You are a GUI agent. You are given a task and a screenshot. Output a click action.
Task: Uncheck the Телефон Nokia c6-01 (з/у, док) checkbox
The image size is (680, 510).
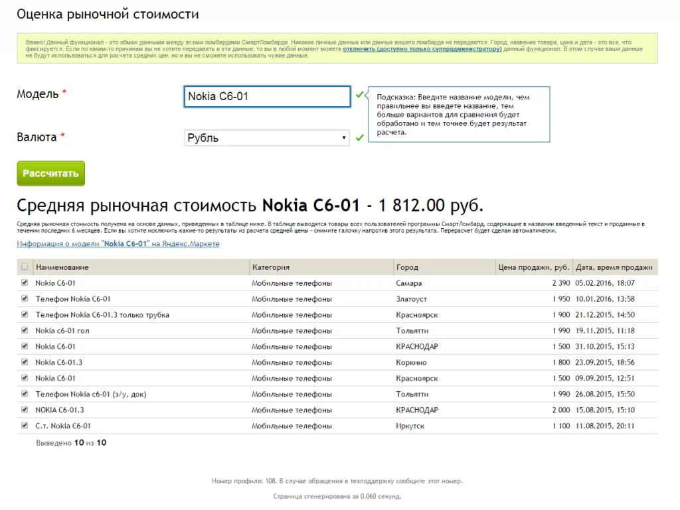25,394
